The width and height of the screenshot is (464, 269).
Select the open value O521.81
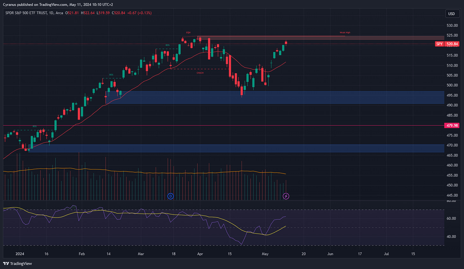pos(72,13)
